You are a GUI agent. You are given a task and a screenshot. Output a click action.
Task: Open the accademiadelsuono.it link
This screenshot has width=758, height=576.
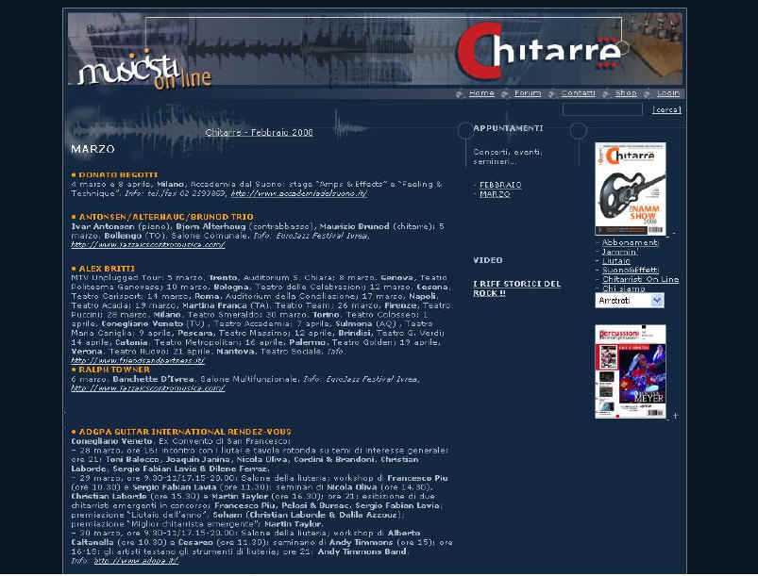(x=298, y=193)
